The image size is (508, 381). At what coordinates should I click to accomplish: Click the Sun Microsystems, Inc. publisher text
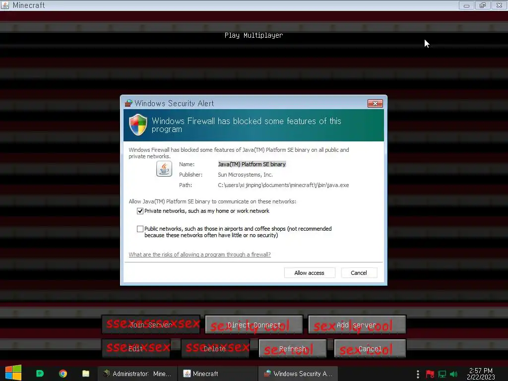(245, 175)
